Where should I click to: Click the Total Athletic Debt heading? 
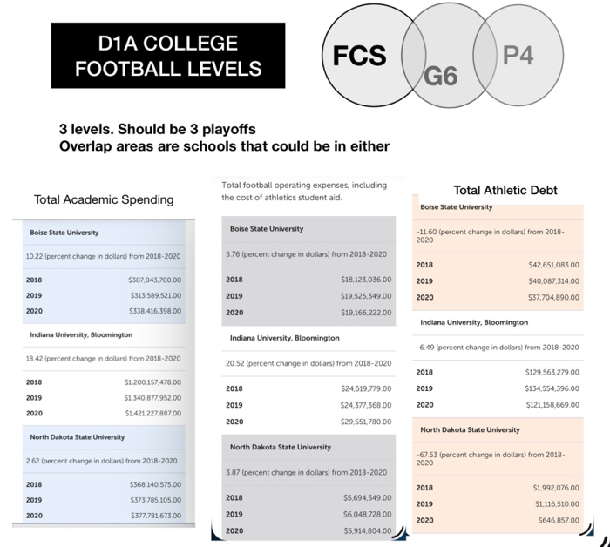point(505,190)
